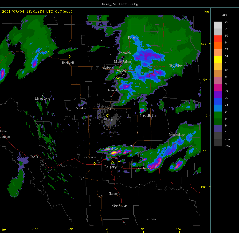This screenshot has height=233, width=239.
Task: Click the yellow station marker above RockyMH
Action: point(69,56)
